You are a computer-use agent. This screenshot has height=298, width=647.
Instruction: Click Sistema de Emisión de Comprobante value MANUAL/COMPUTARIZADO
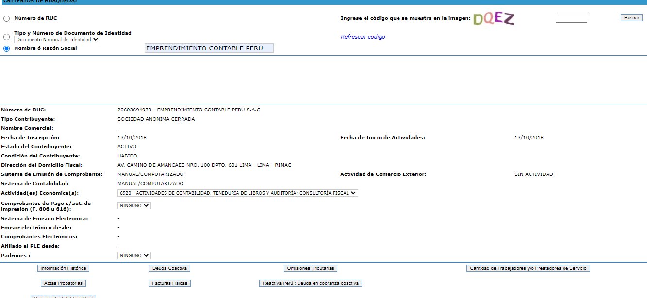tap(150, 174)
